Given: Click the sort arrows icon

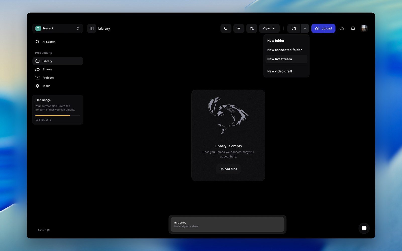Looking at the screenshot, I should coord(252,28).
